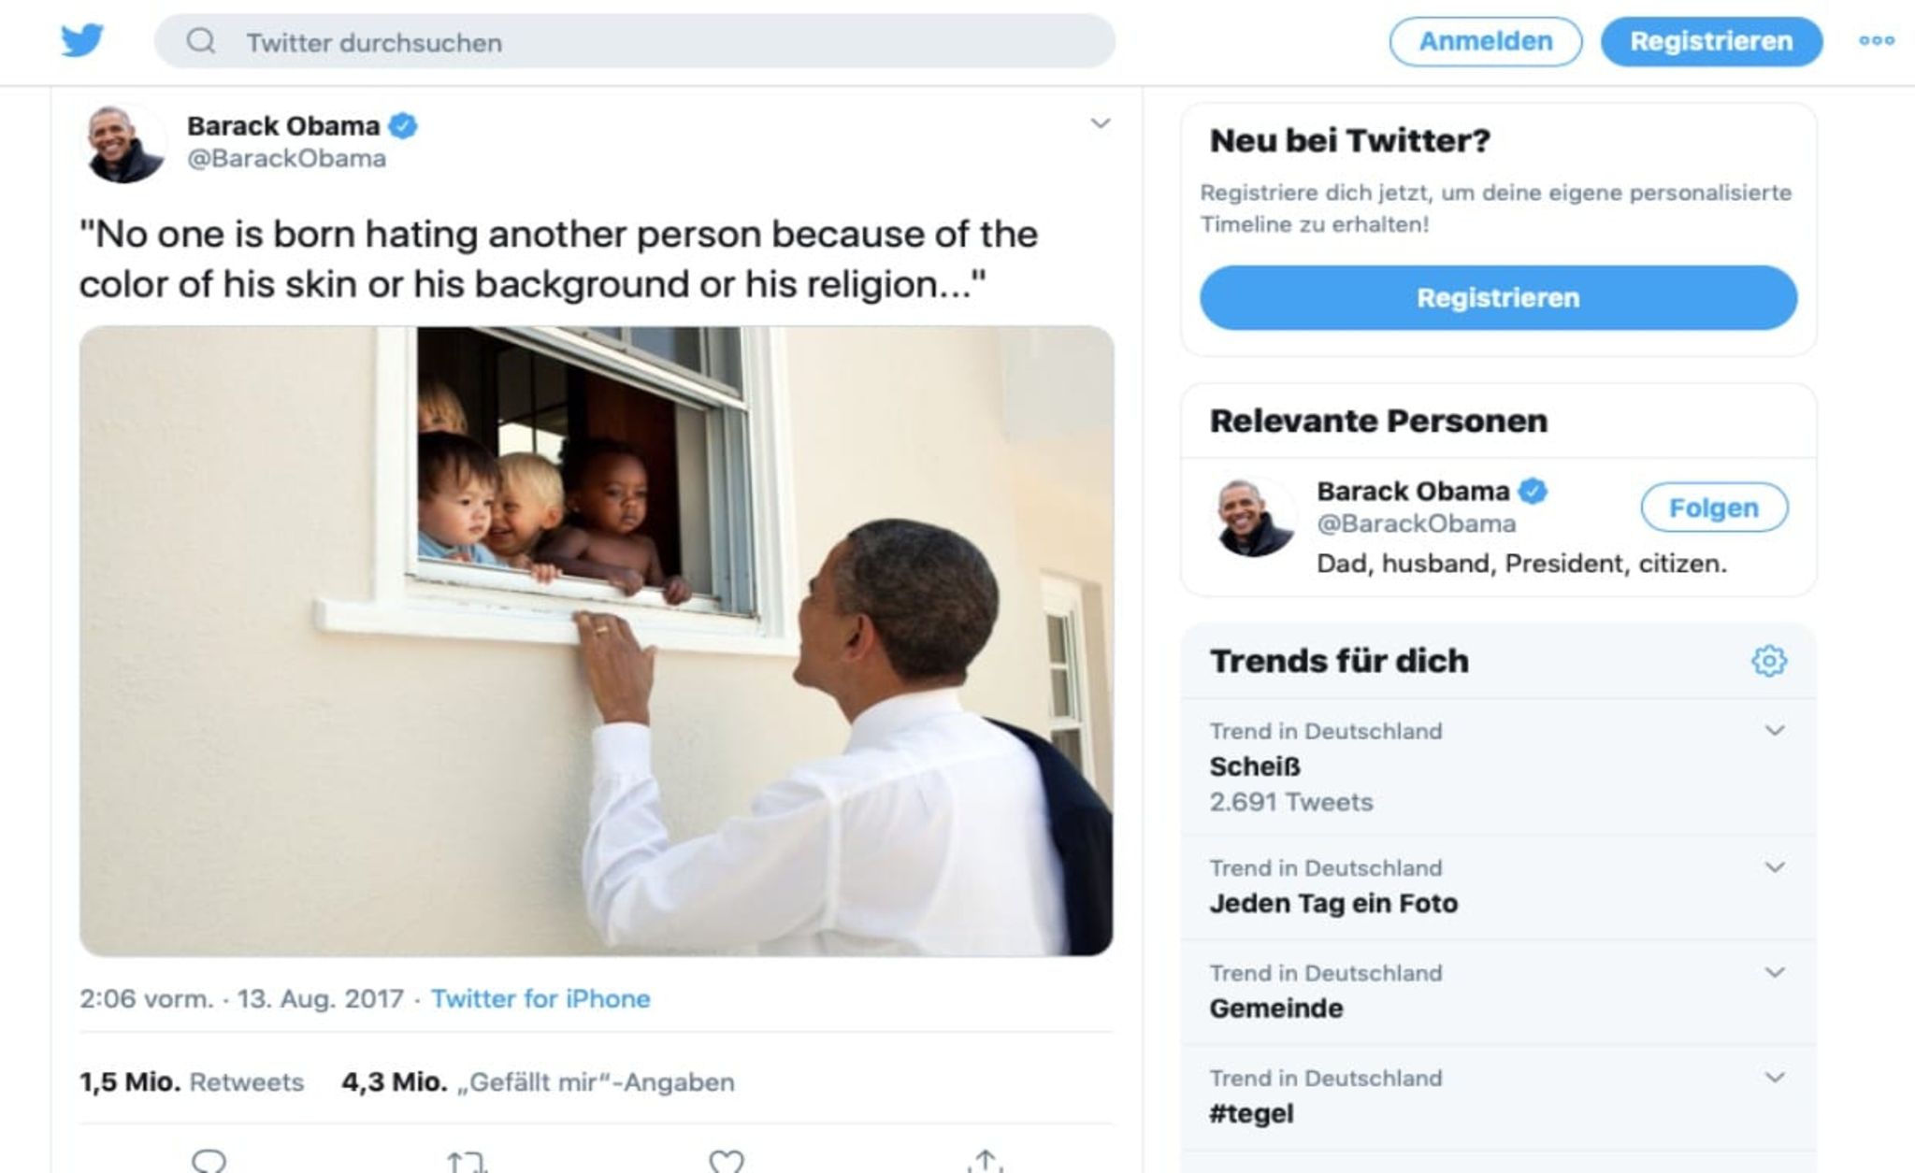The height and width of the screenshot is (1173, 1915).
Task: Open tweet options chevron next to Obama's name
Action: (1101, 123)
